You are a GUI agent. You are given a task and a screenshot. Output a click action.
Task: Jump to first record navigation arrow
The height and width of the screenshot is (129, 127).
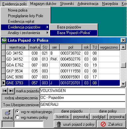click(x=5, y=91)
